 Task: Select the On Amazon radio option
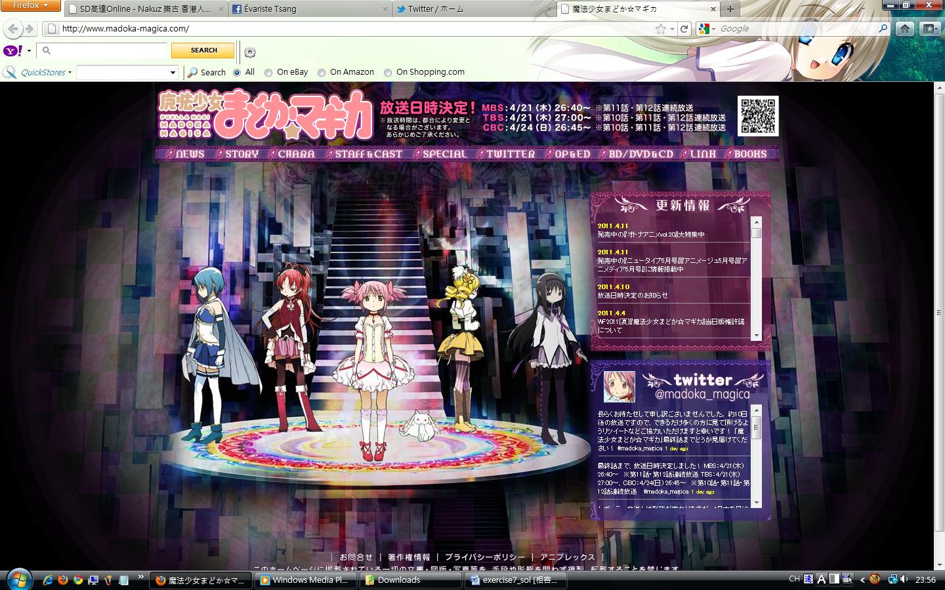tap(322, 72)
